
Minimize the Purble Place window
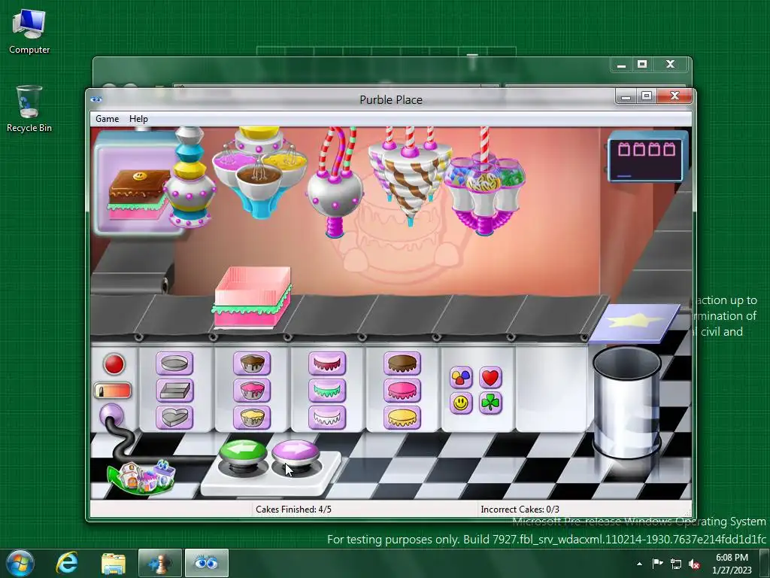coord(626,96)
